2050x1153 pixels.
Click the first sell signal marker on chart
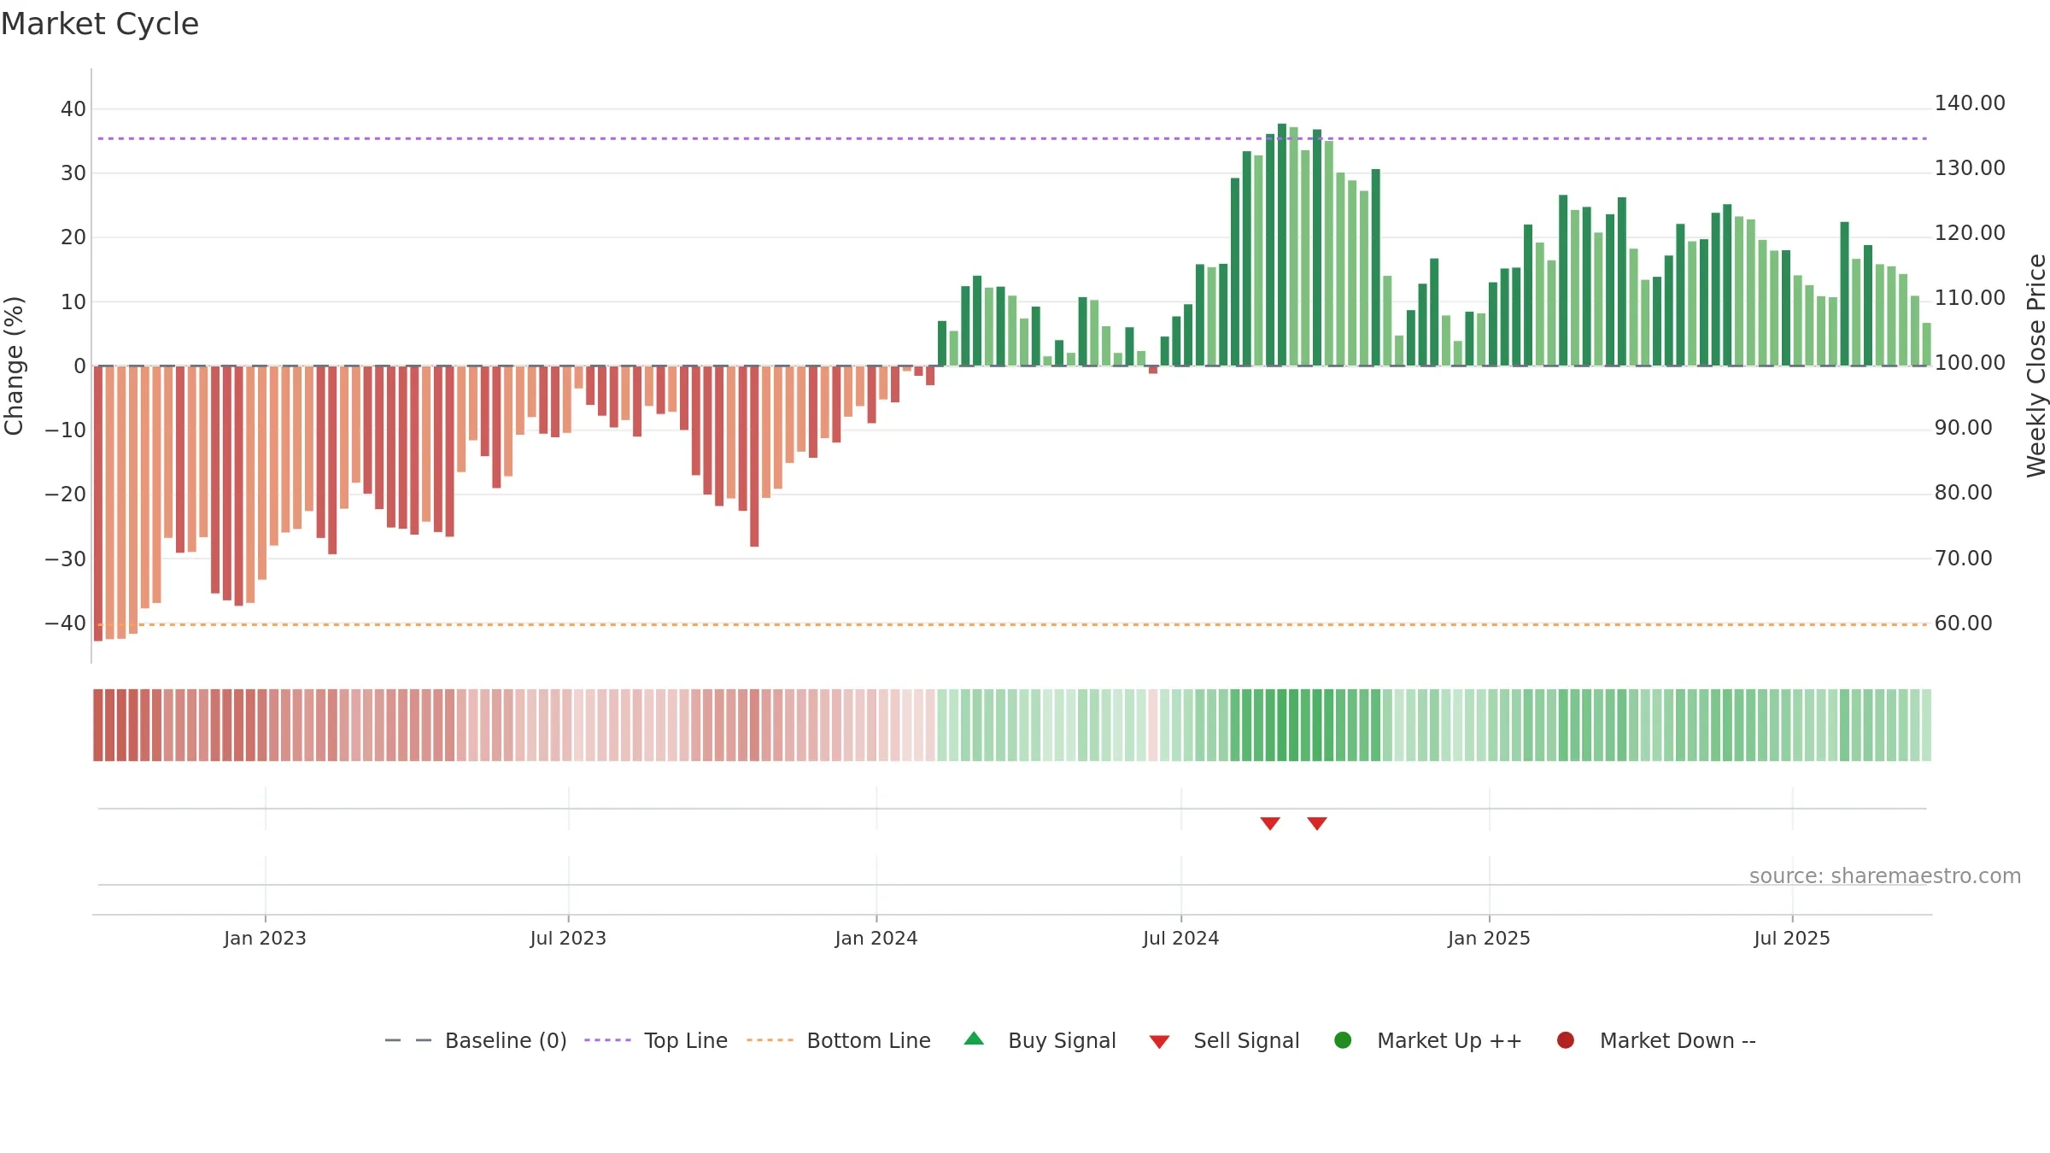[1270, 823]
